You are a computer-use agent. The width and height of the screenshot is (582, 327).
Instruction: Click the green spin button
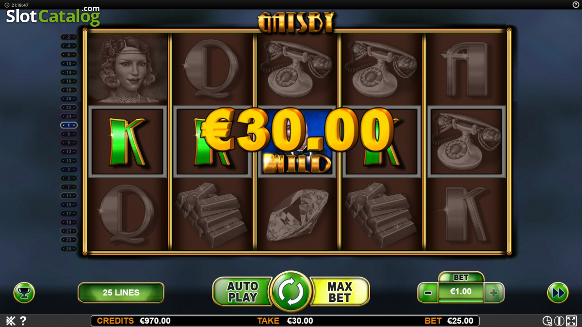(291, 292)
